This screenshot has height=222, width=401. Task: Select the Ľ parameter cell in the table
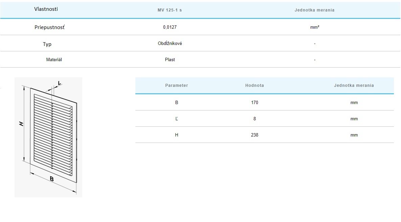pyautogui.click(x=176, y=119)
